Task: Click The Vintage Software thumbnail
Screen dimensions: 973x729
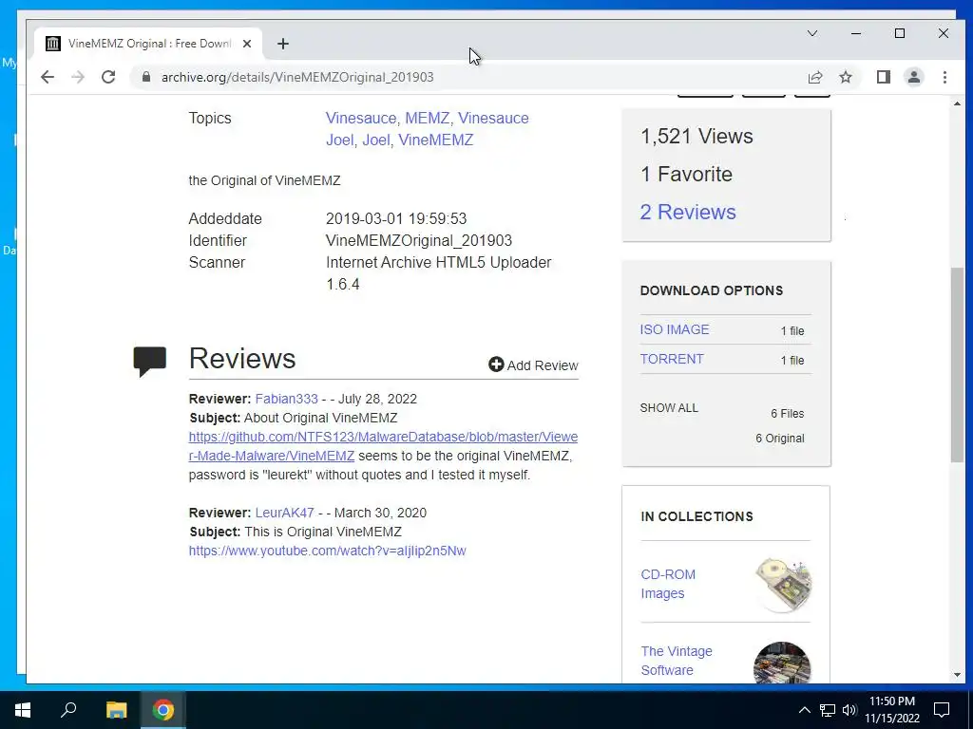Action: coord(782,663)
